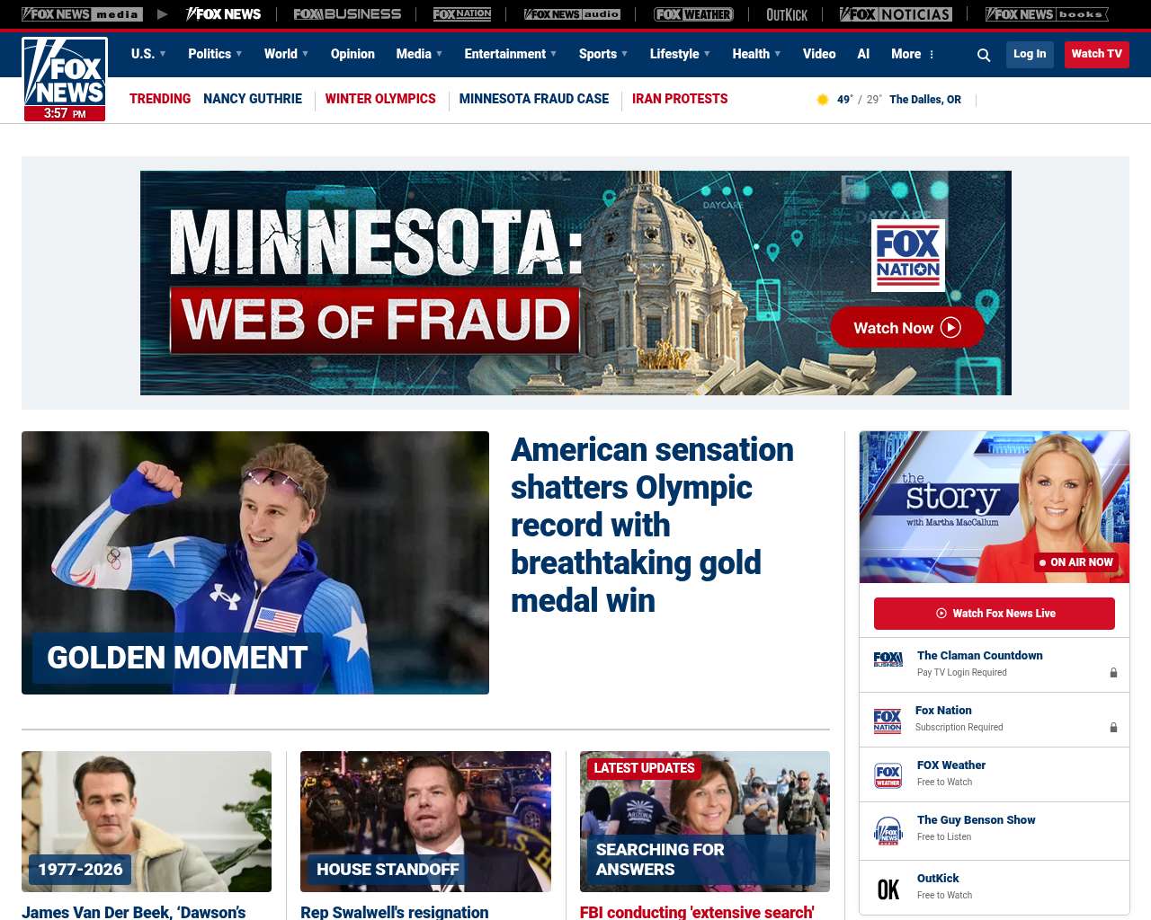Open the Fox Weather network logo in top bar
The height and width of the screenshot is (920, 1151).
tap(693, 14)
